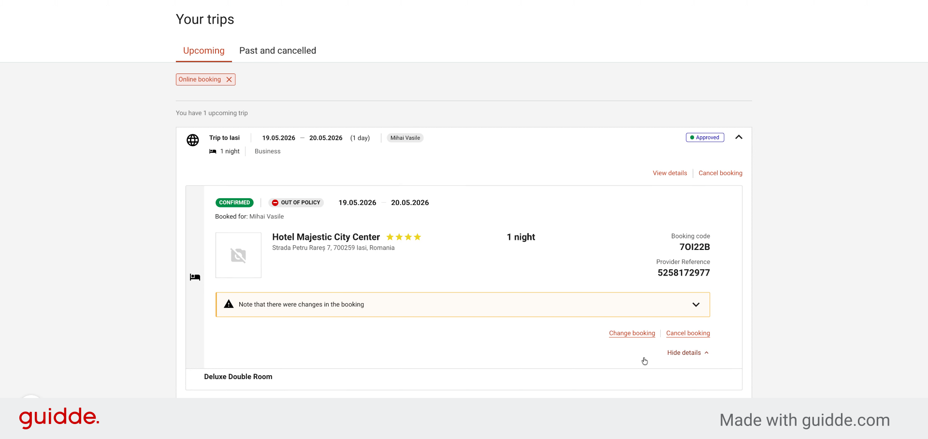Image resolution: width=928 pixels, height=439 pixels.
Task: Click the Hotel Majestic City Center name
Action: pos(326,237)
